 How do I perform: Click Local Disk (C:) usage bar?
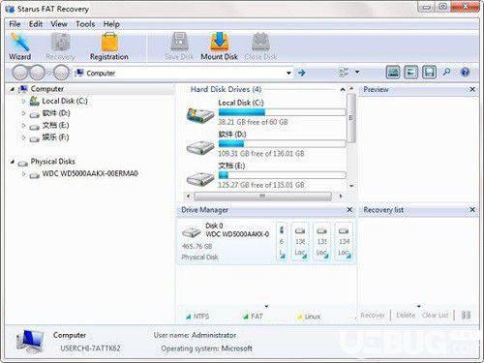pos(282,112)
